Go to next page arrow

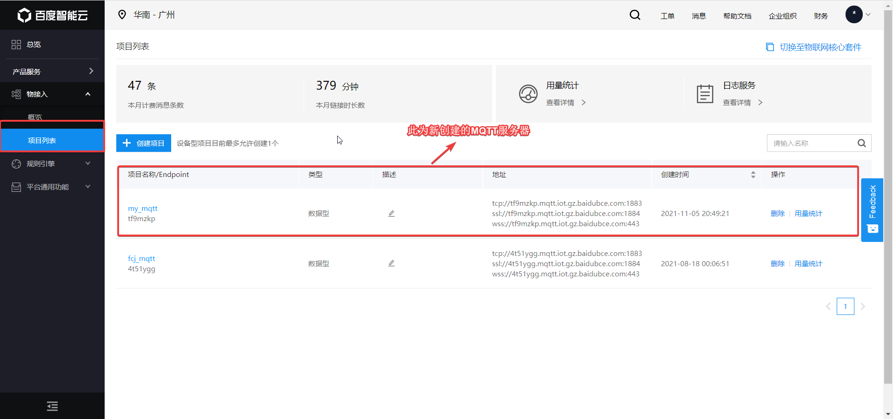pyautogui.click(x=863, y=307)
